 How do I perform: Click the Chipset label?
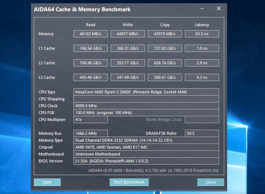(46, 147)
